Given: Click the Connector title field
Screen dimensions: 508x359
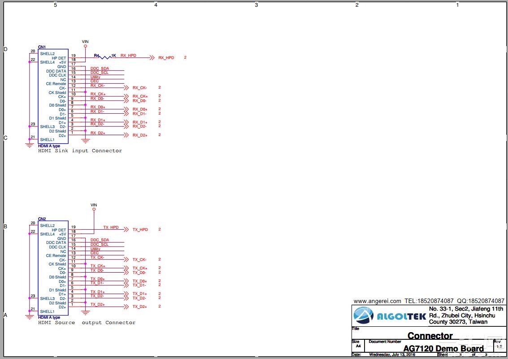Looking at the screenshot, I should (x=430, y=336).
